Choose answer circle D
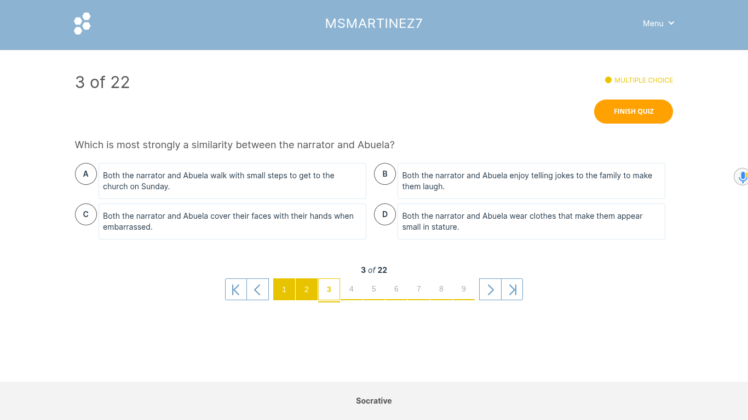The height and width of the screenshot is (420, 748). tap(385, 214)
